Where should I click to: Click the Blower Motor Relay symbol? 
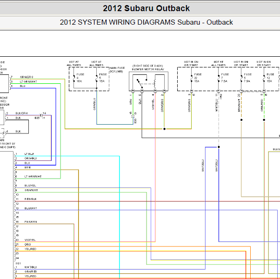[x=148, y=81]
